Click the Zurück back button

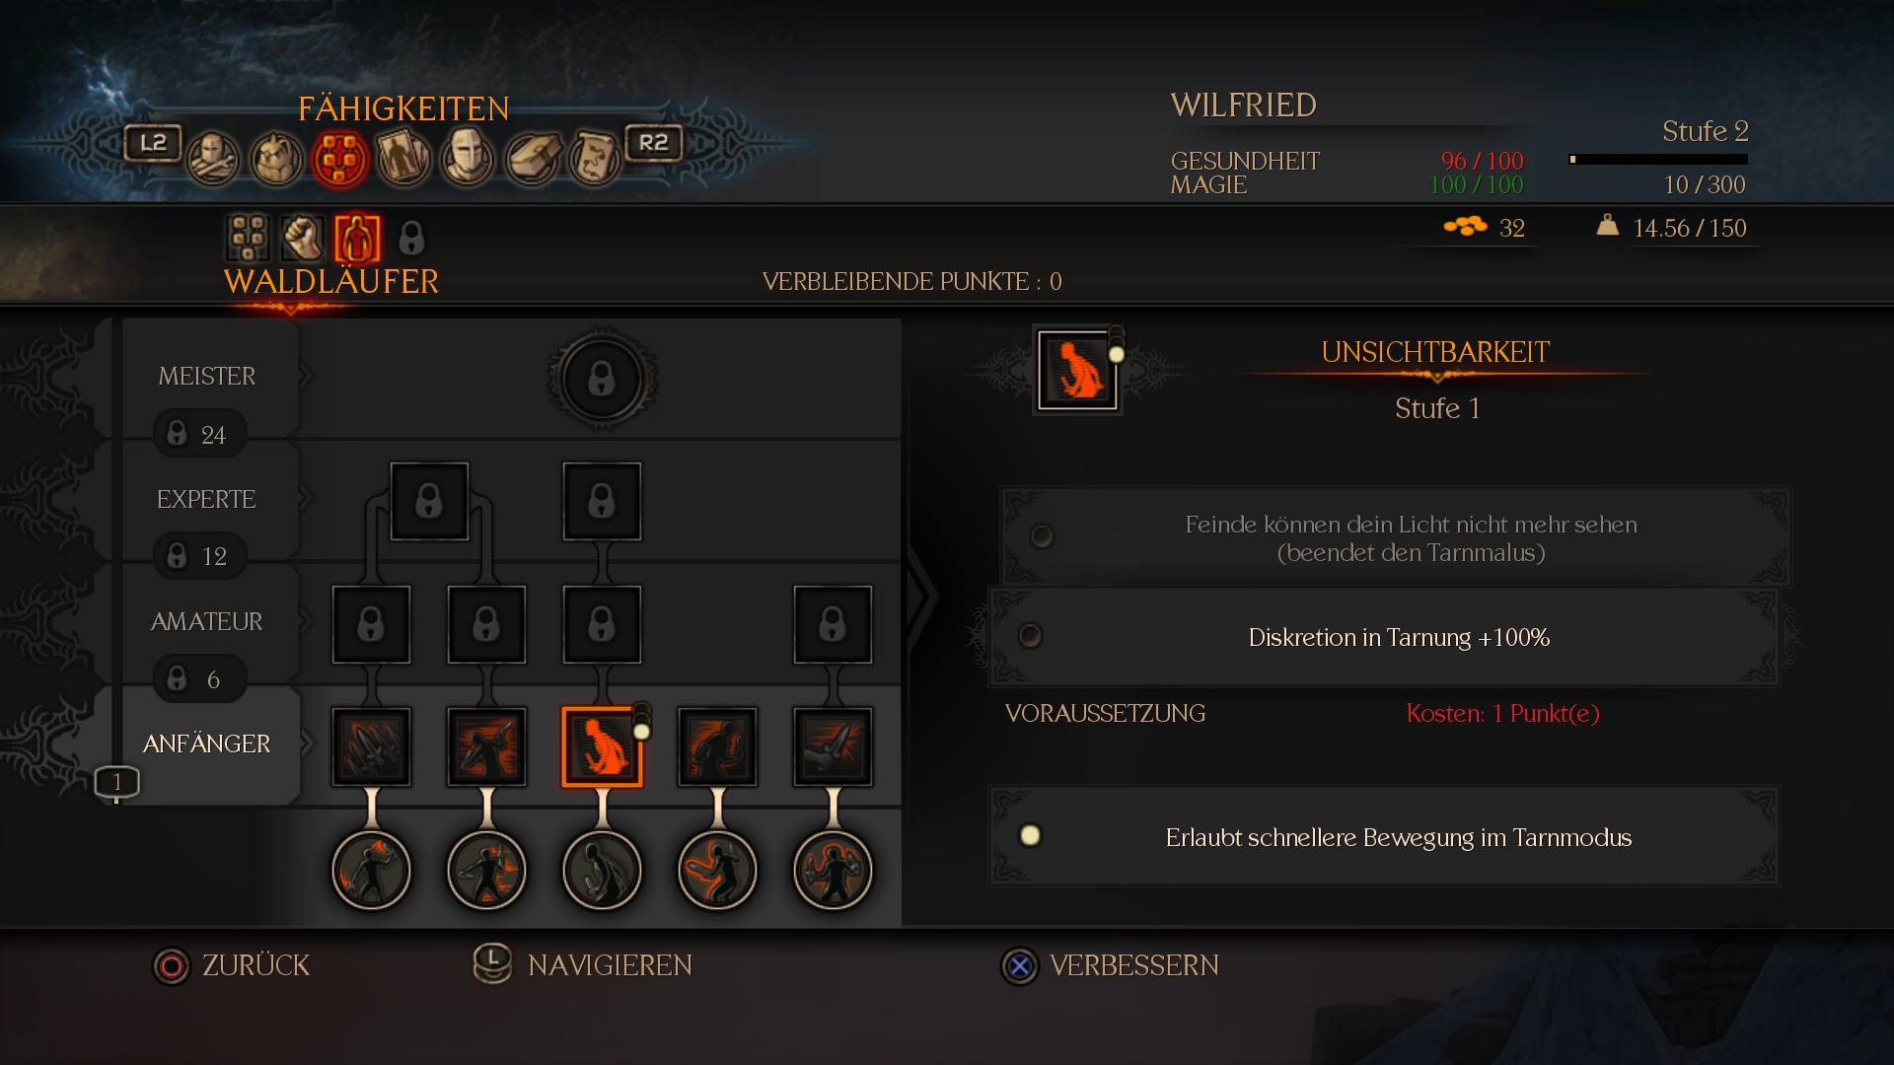232,965
